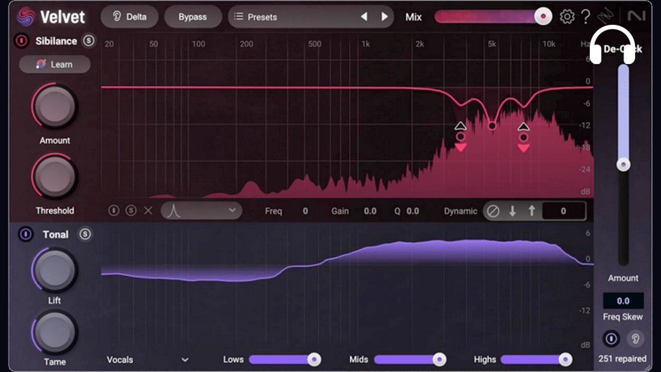Click up triangle above the left band
661x372 pixels.
click(460, 126)
